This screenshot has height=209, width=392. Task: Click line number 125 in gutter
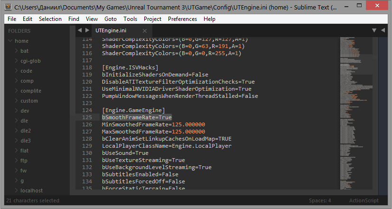[87, 117]
